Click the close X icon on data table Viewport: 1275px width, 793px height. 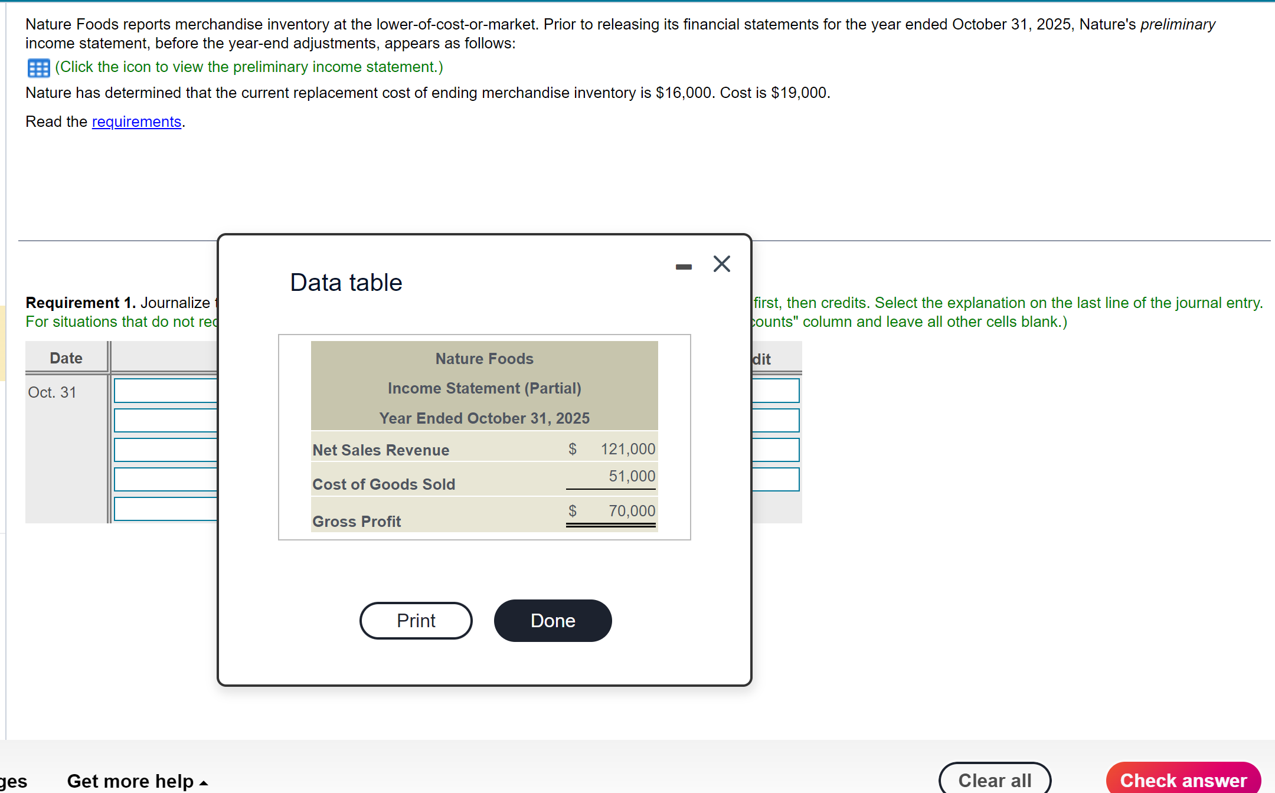coord(723,264)
